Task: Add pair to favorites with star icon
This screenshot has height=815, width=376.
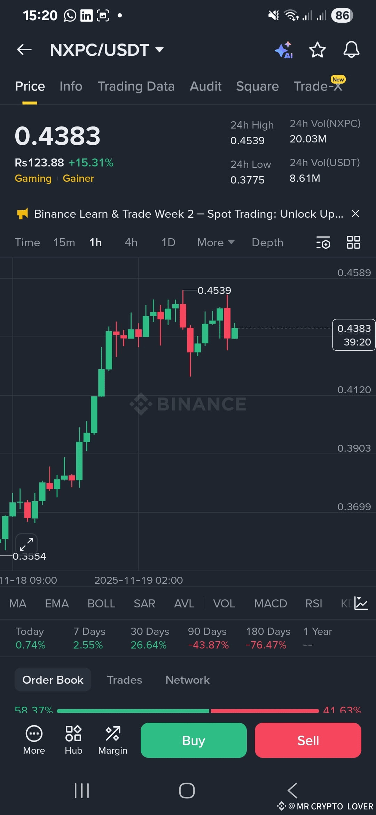Action: pyautogui.click(x=318, y=50)
